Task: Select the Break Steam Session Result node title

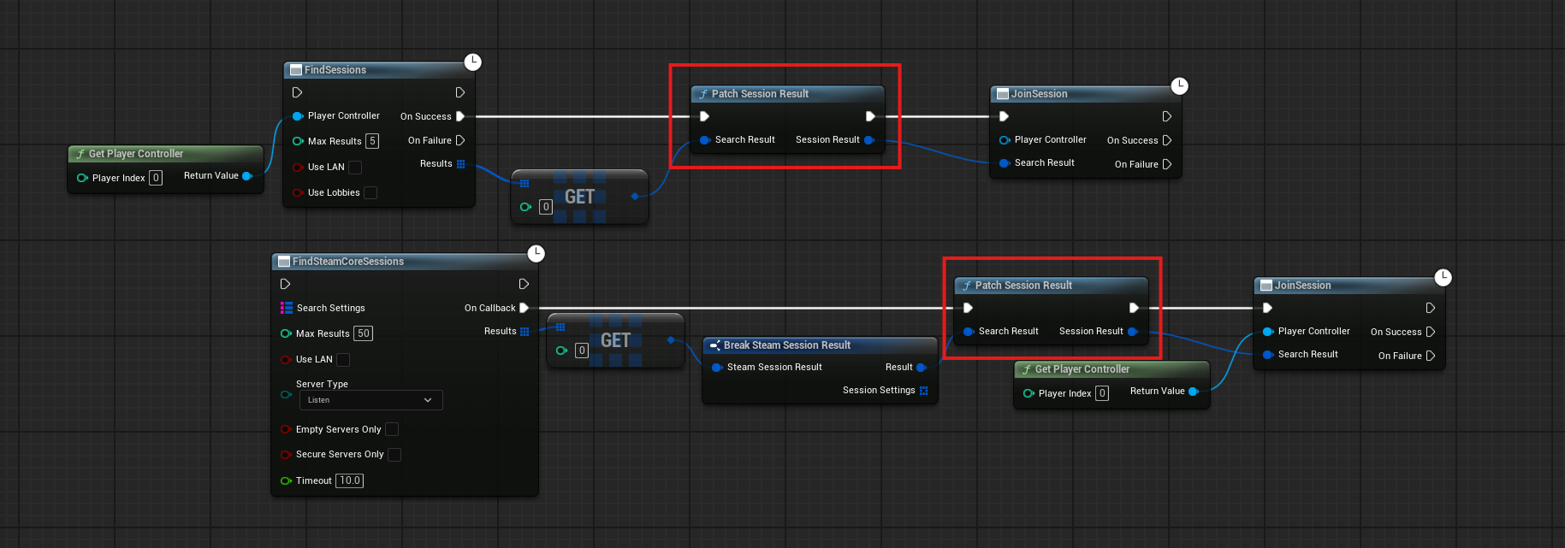Action: (x=786, y=345)
